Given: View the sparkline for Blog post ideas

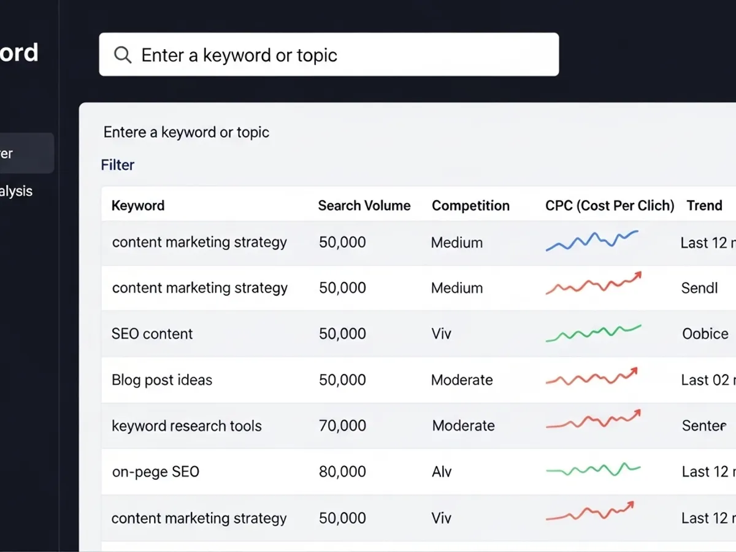Looking at the screenshot, I should (x=592, y=378).
